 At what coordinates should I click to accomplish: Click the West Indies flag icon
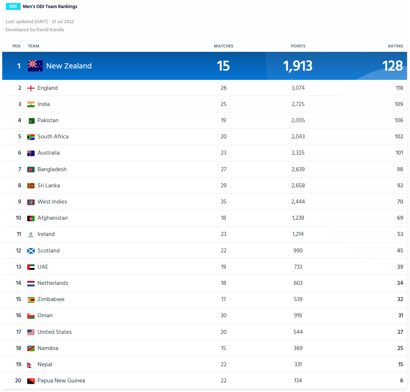click(31, 202)
